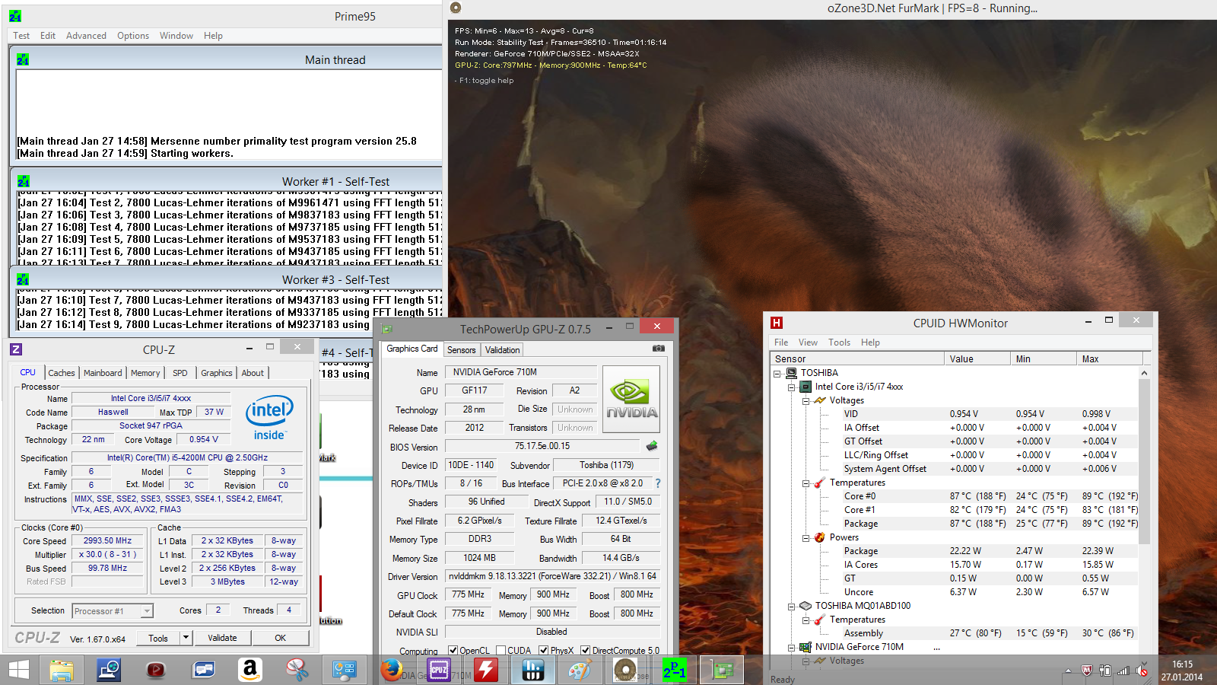Viewport: 1217px width, 685px height.
Task: Click the Tools button in CPU-Z
Action: click(x=158, y=638)
